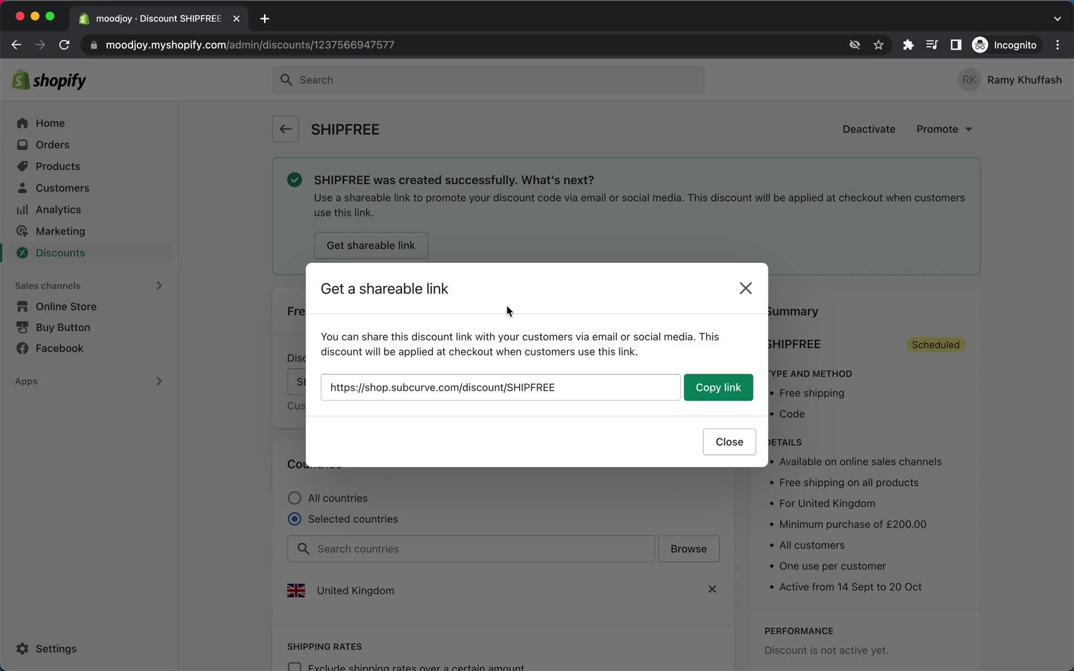This screenshot has height=671, width=1074.
Task: Click the shareable link input field
Action: [500, 388]
